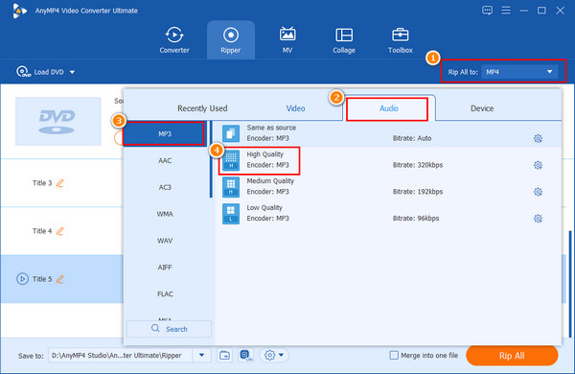Select MP3 in the format list

(x=164, y=134)
